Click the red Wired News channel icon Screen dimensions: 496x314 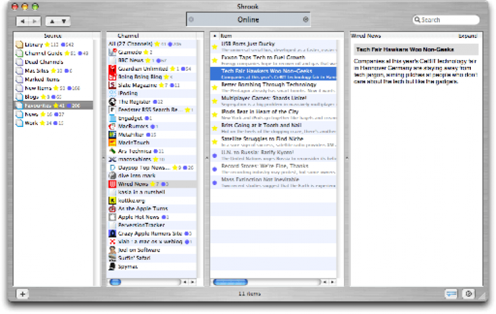point(112,184)
